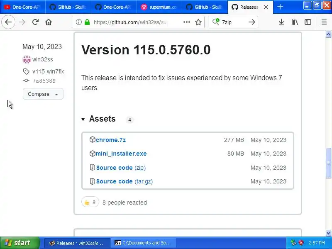The width and height of the screenshot is (332, 249).
Task: Close the Releases tab
Action: 266,7
